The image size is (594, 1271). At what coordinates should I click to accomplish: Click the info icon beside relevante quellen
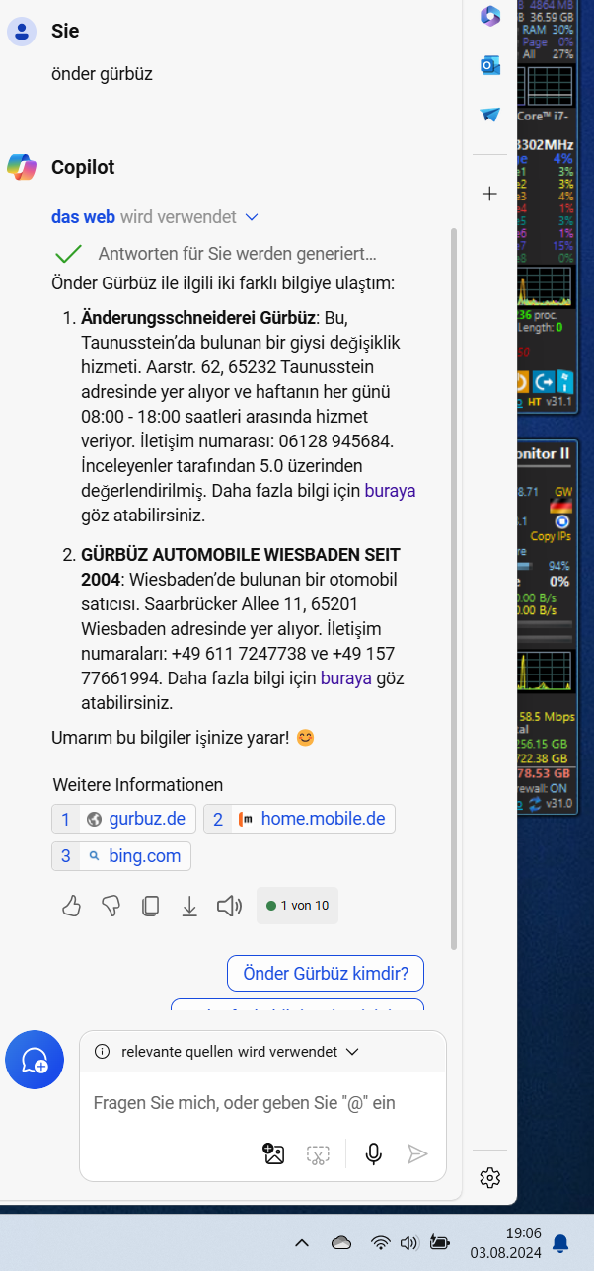pyautogui.click(x=102, y=1052)
